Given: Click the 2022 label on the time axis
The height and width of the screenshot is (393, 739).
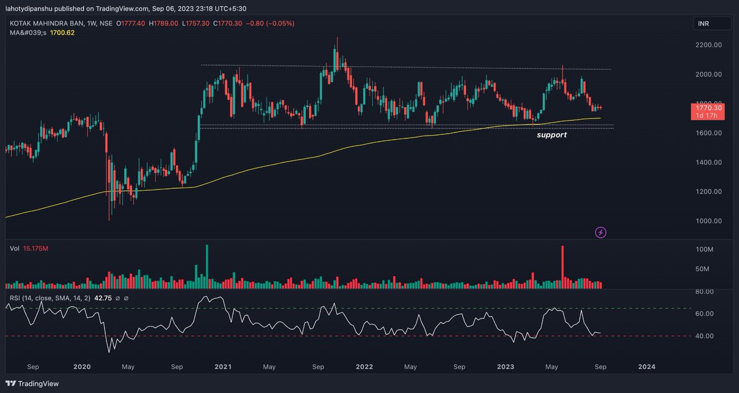Looking at the screenshot, I should [365, 367].
